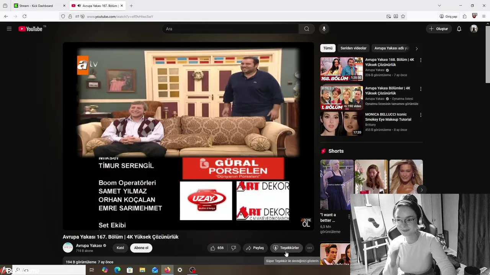The image size is (490, 275).
Task: Open the browser extensions puzzle icon
Action: [x=464, y=16]
